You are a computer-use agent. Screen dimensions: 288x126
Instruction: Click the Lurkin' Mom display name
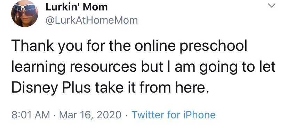coord(77,7)
